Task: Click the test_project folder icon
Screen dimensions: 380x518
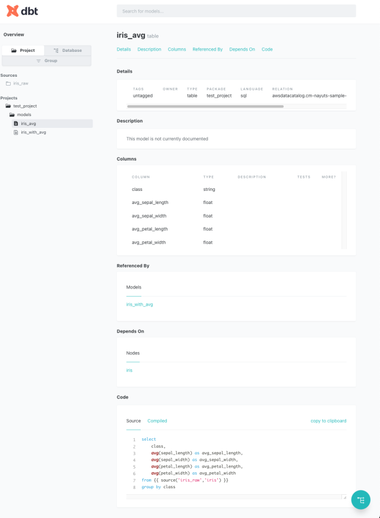Action: (x=8, y=106)
